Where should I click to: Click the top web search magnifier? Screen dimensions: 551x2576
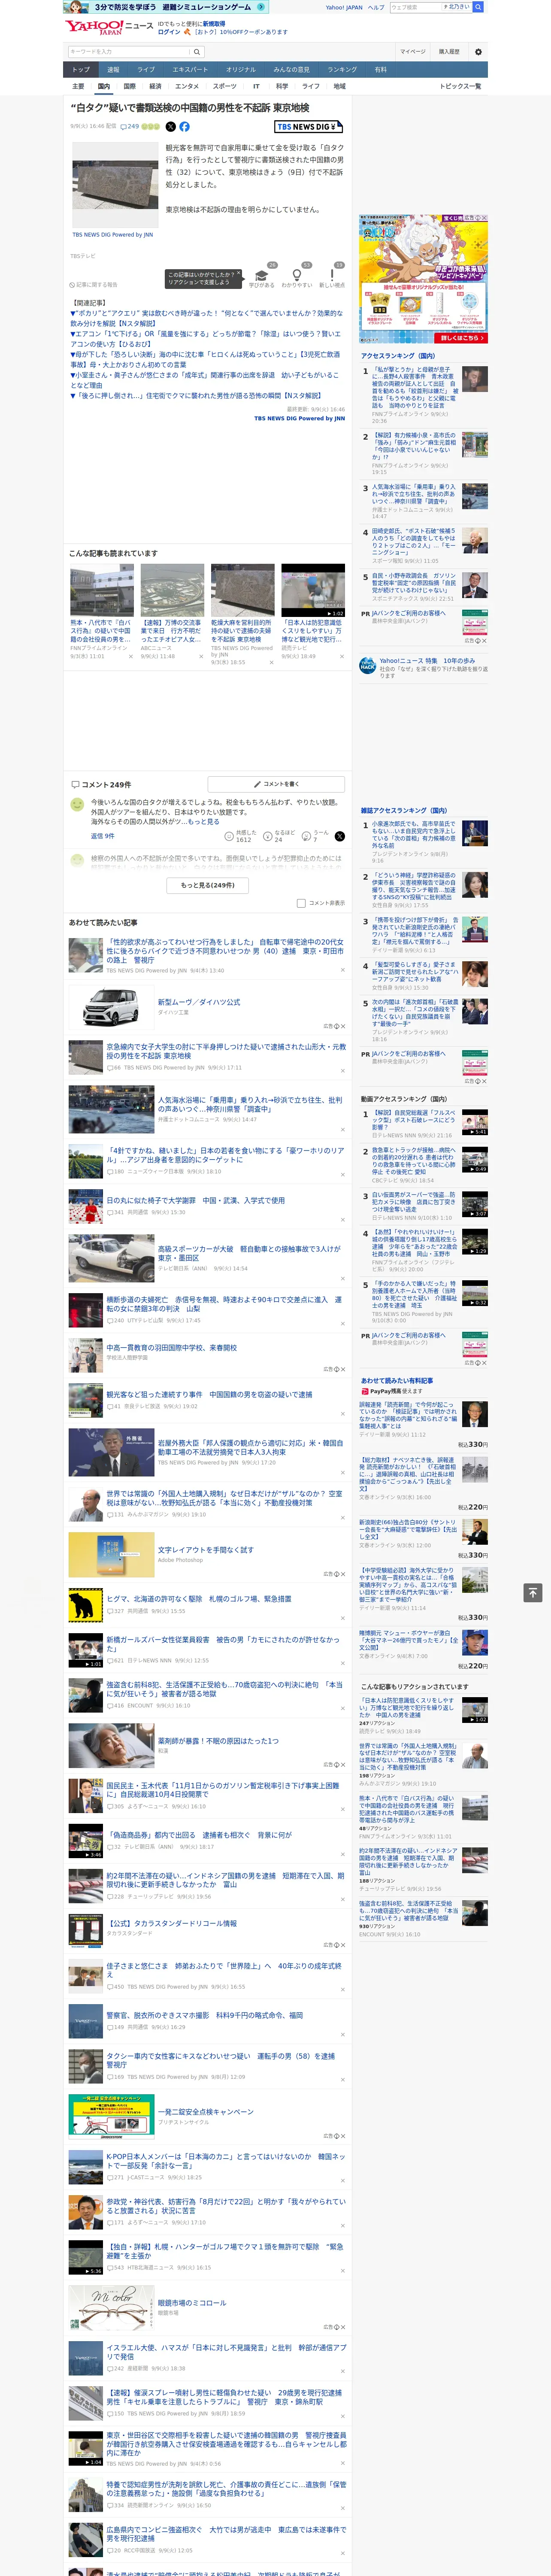(478, 7)
